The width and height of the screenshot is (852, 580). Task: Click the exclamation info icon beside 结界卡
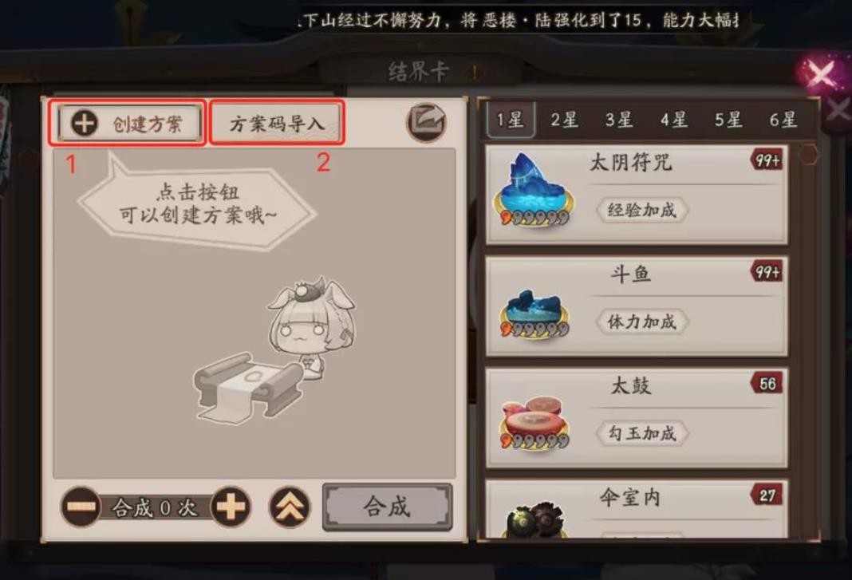(x=475, y=72)
